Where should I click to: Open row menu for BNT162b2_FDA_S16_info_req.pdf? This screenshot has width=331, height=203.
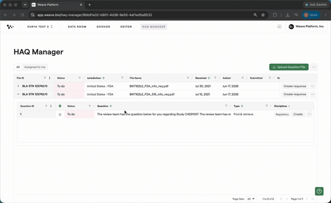tap(313, 94)
